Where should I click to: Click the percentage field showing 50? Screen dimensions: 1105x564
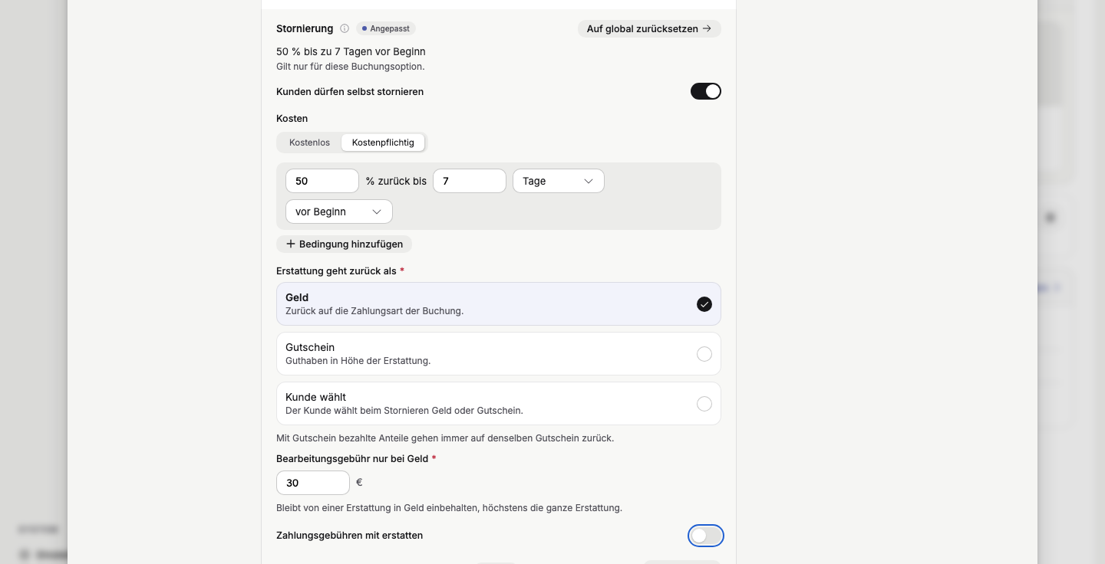[322, 181]
